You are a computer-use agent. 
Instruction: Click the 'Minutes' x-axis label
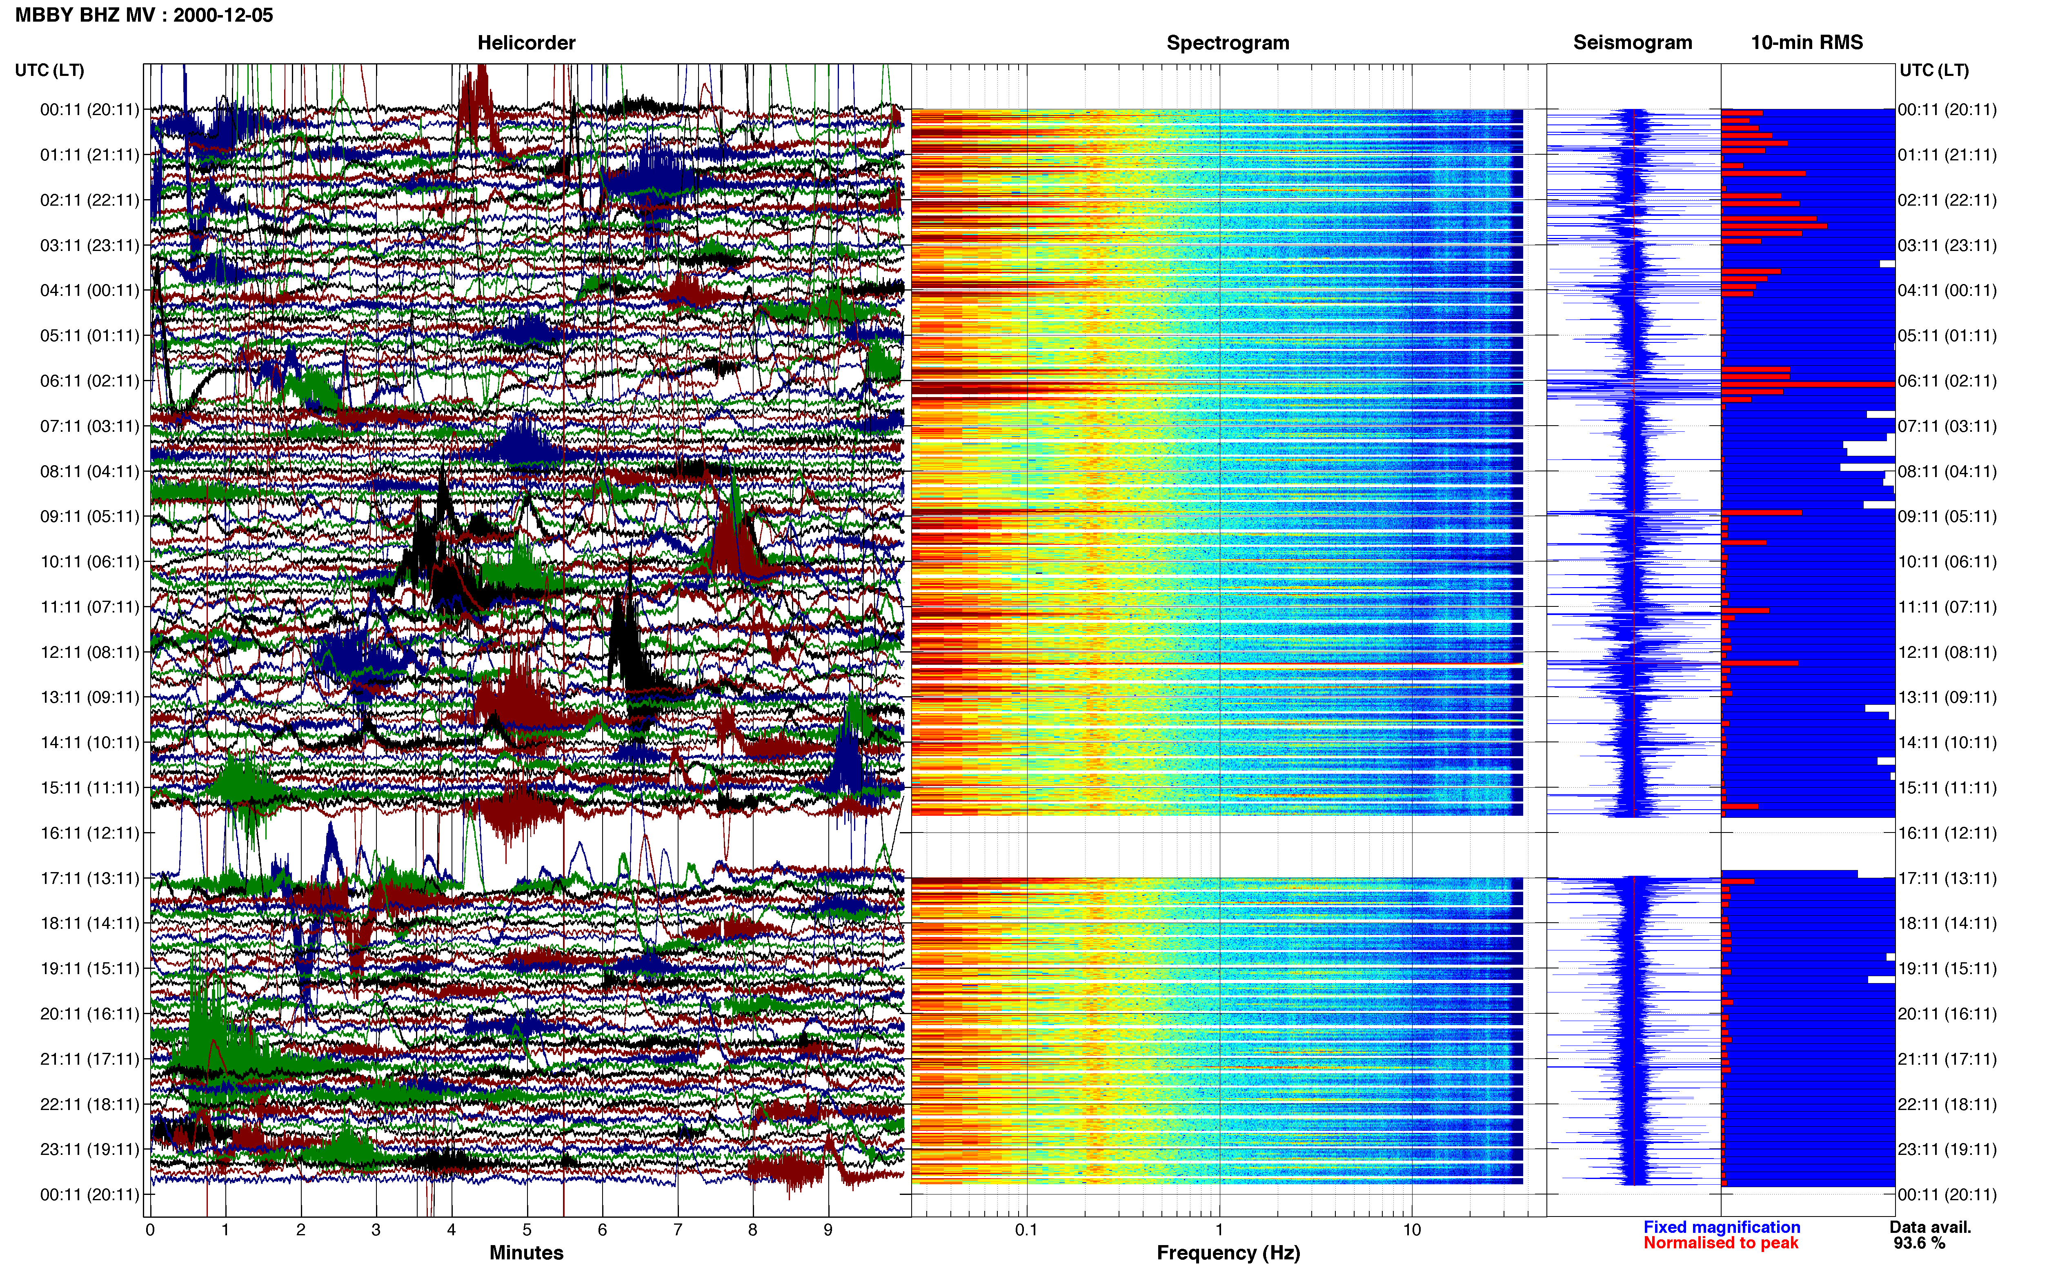click(x=526, y=1252)
